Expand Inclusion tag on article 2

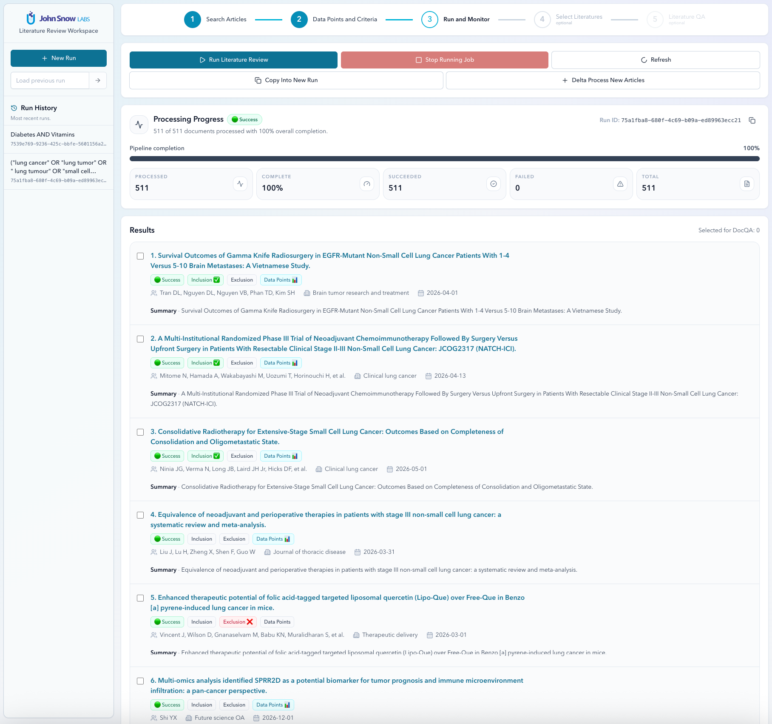pyautogui.click(x=205, y=363)
